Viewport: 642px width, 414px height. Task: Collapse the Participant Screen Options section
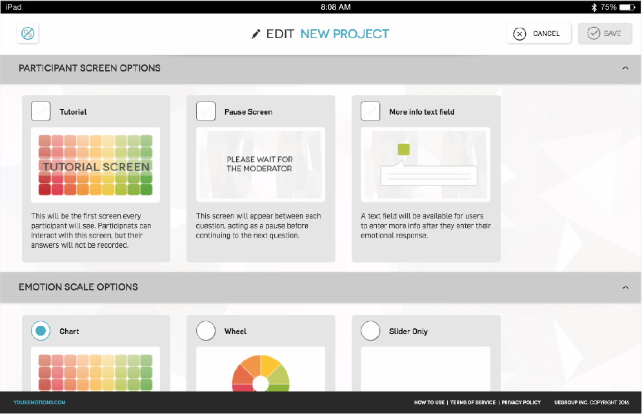click(625, 68)
